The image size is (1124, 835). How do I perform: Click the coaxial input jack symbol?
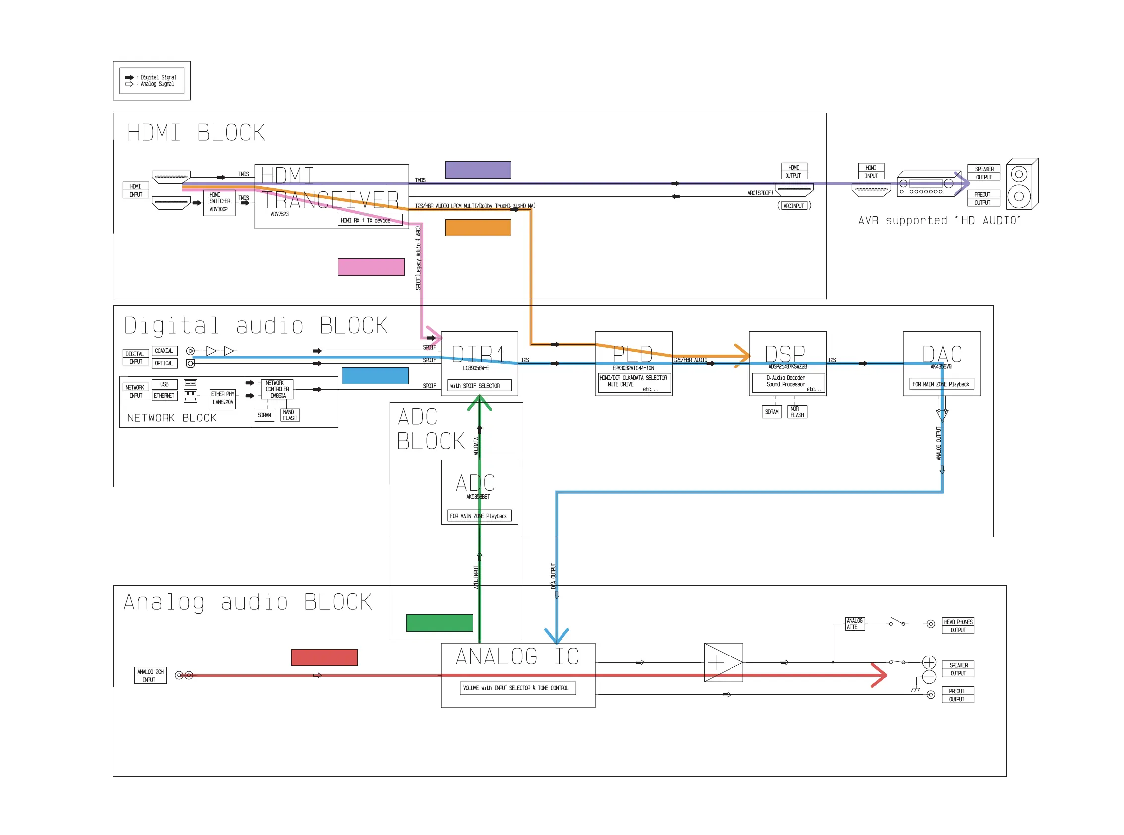pos(190,351)
